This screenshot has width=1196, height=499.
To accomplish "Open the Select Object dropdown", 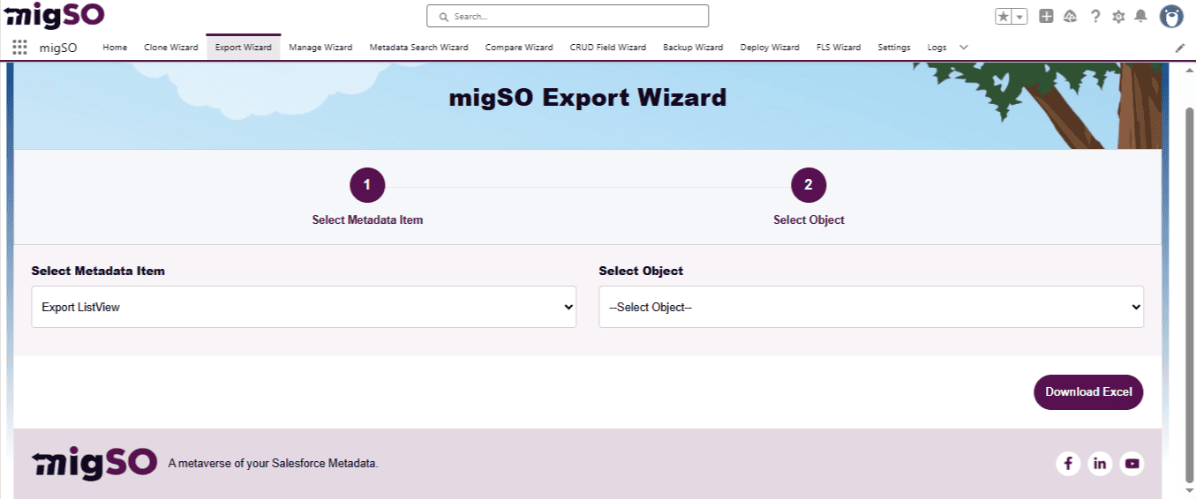I will point(871,307).
